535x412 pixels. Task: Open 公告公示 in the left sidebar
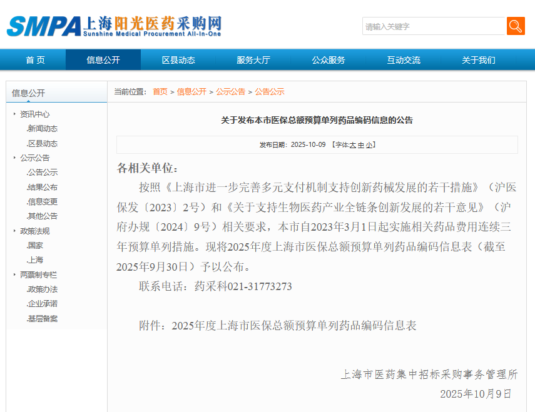43,173
